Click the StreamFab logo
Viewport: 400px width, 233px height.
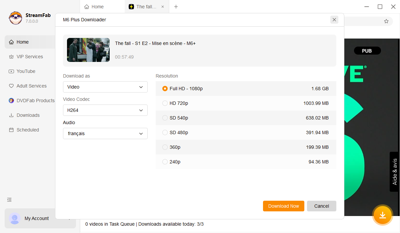point(15,18)
